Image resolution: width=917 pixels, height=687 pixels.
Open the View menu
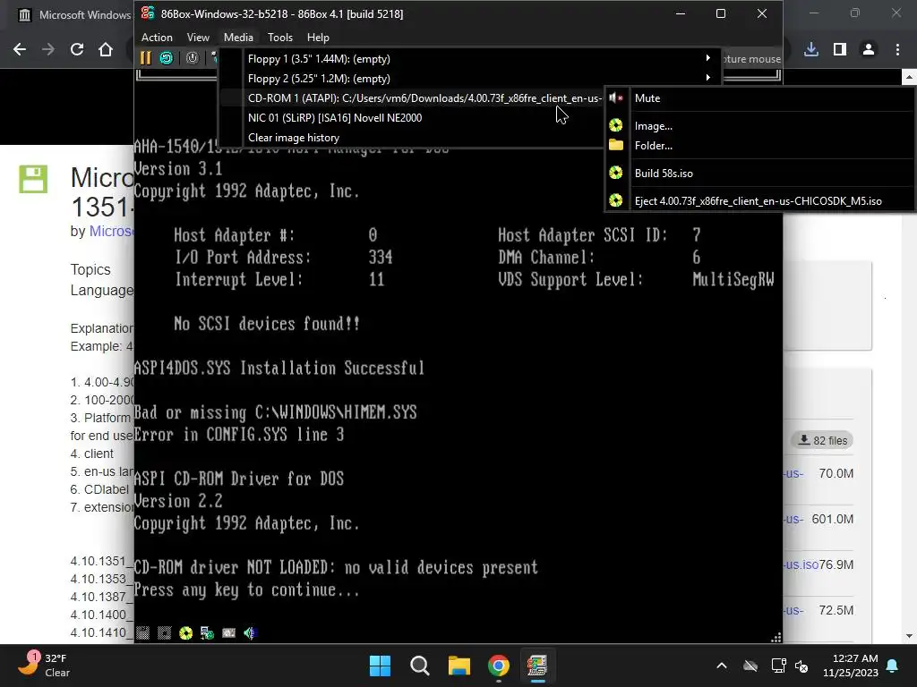click(x=198, y=38)
